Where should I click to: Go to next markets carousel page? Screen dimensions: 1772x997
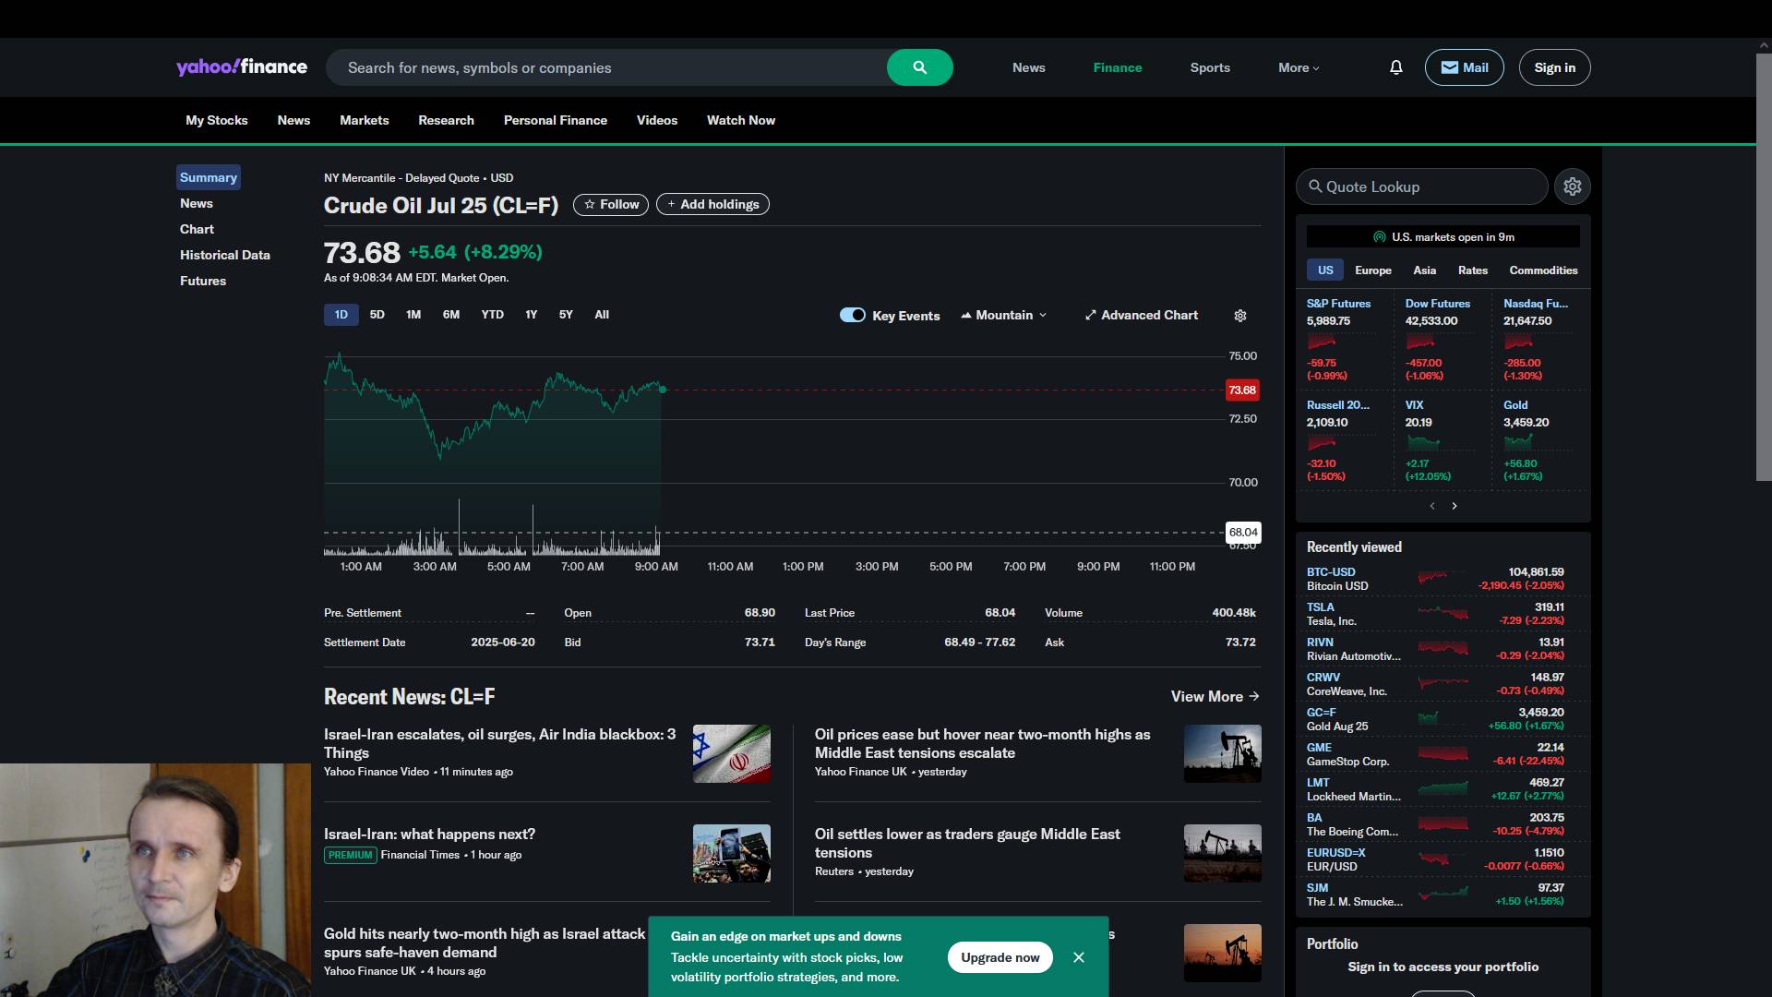point(1455,506)
